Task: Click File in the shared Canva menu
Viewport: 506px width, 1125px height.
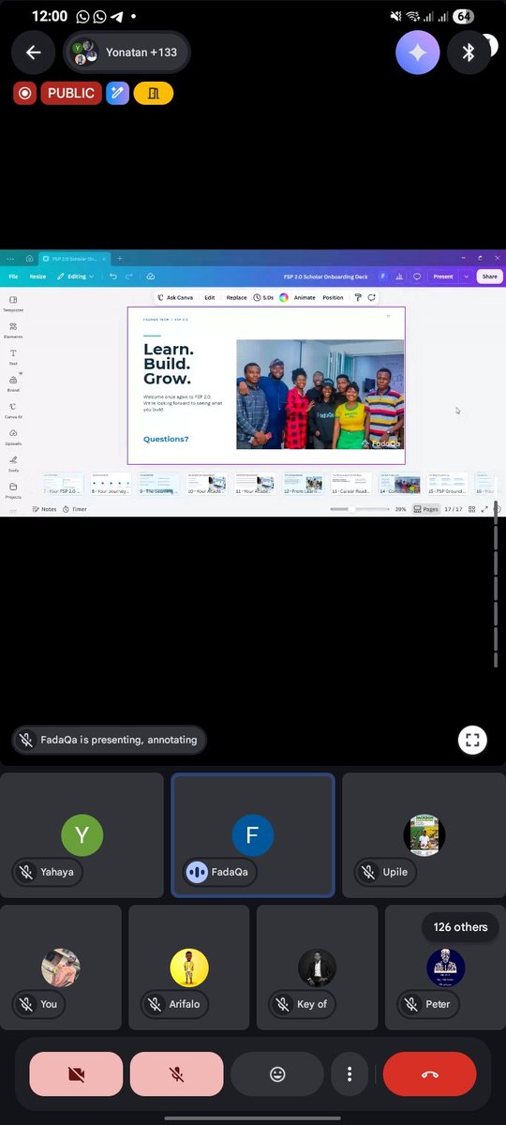Action: pyautogui.click(x=13, y=277)
